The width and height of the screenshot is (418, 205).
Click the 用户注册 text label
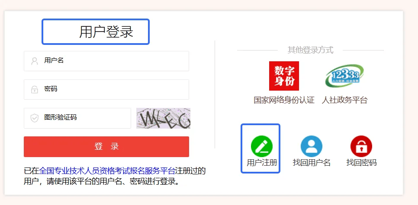click(x=262, y=162)
